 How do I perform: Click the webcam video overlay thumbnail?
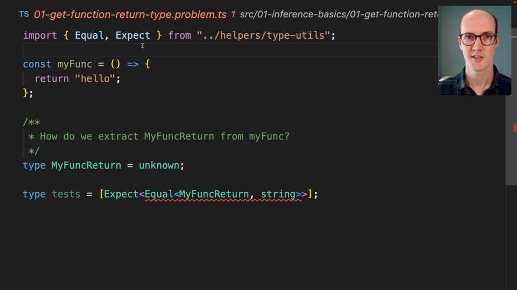pos(474,51)
